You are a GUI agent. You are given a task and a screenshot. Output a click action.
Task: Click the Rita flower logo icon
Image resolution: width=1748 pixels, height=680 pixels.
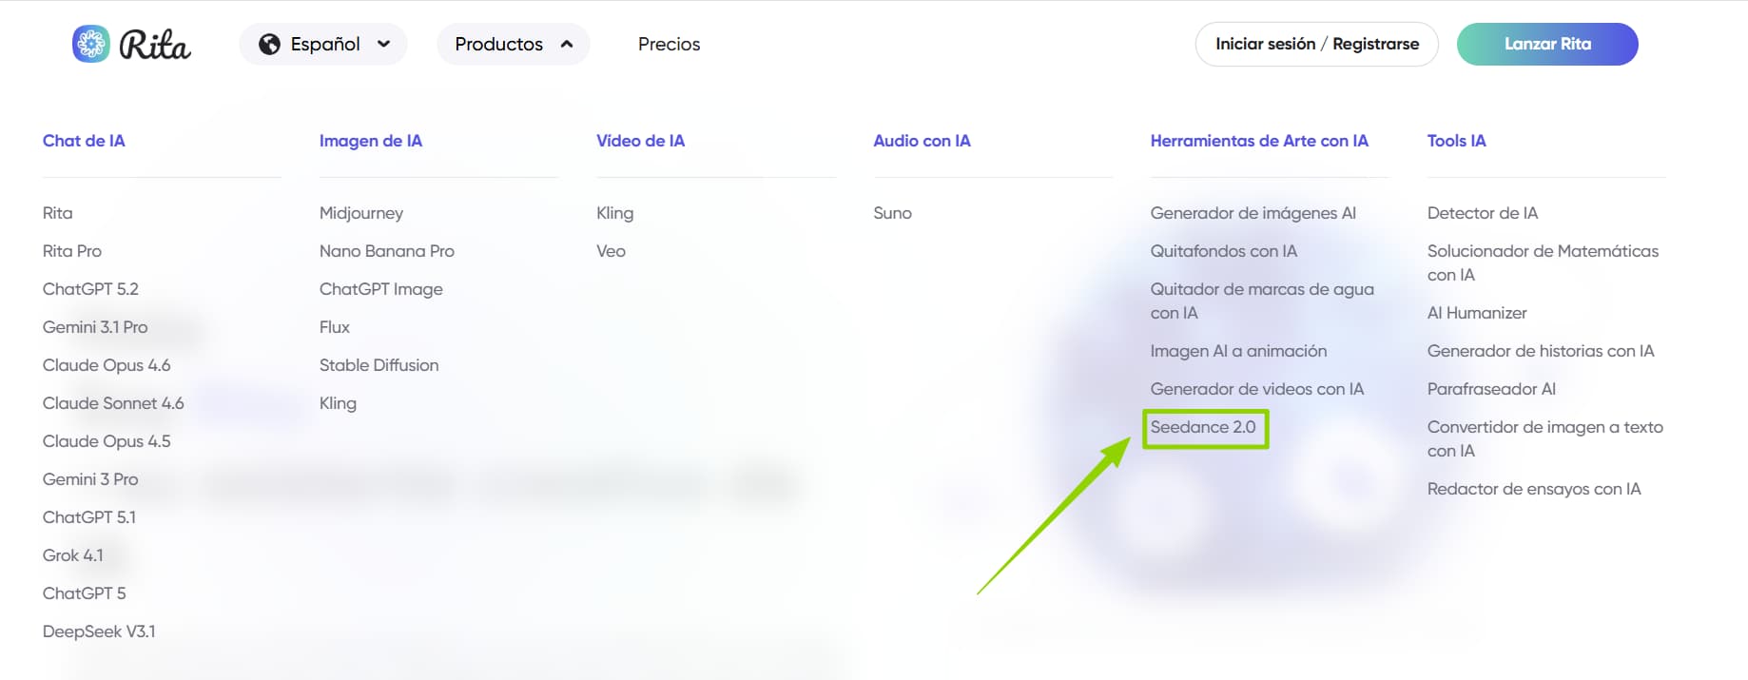click(91, 44)
